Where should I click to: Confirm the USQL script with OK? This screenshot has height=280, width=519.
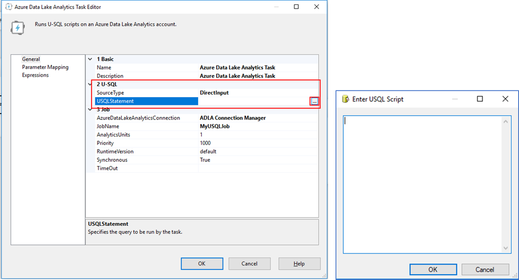pyautogui.click(x=433, y=269)
